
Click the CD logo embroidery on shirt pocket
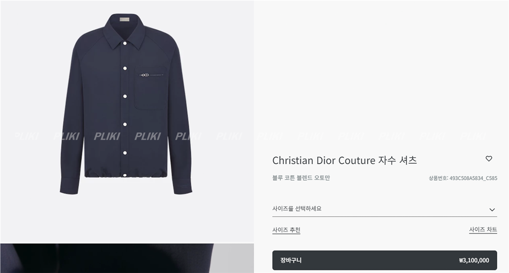(144, 75)
